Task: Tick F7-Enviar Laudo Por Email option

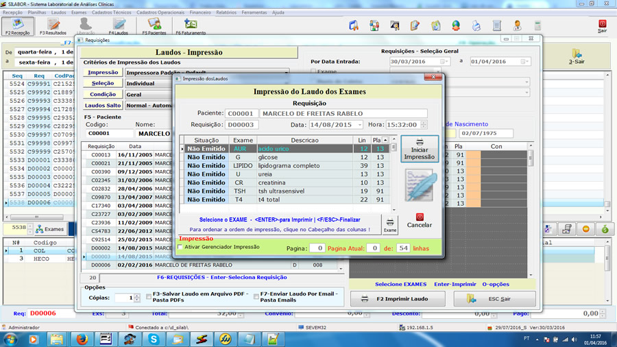Action: [256, 297]
